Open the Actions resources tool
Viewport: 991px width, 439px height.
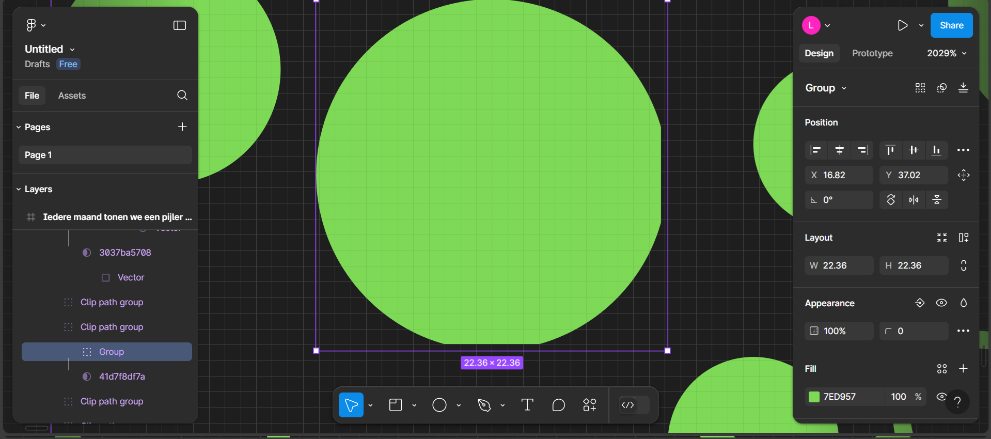(590, 405)
